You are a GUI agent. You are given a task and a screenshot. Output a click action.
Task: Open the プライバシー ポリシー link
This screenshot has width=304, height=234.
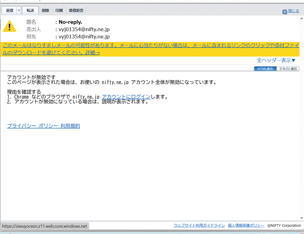[x=32, y=126]
